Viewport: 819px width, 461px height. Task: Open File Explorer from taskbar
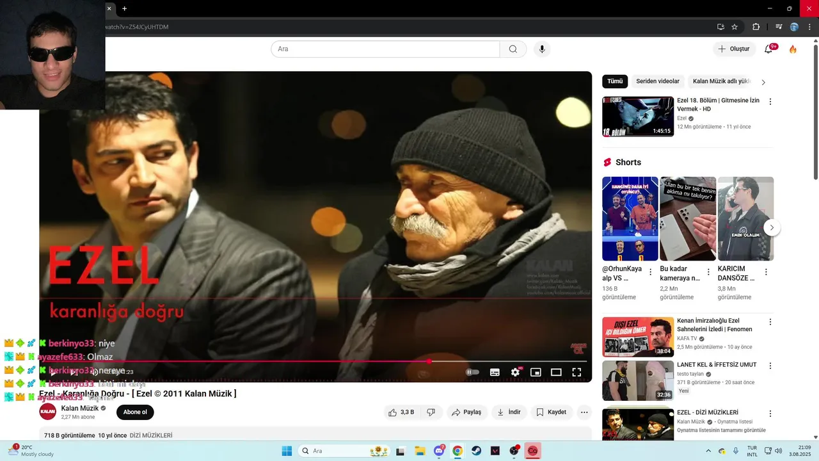420,451
